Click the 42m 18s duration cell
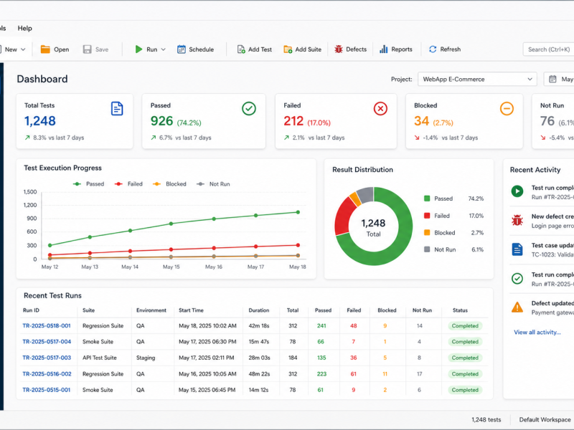The height and width of the screenshot is (430, 574). [x=259, y=326]
